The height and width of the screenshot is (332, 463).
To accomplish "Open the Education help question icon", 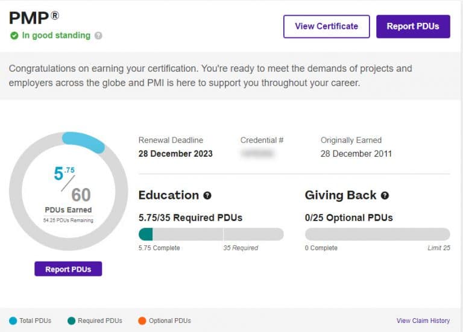I will pyautogui.click(x=207, y=195).
